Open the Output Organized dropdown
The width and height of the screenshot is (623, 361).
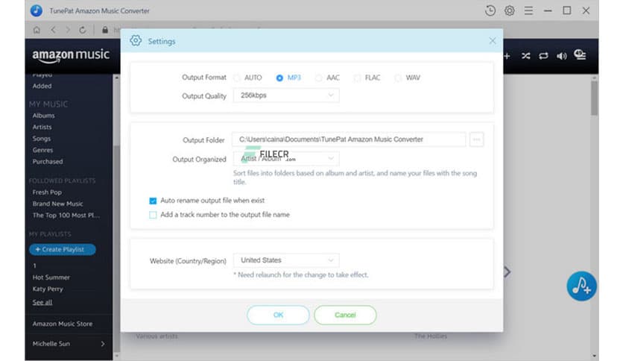pos(286,158)
